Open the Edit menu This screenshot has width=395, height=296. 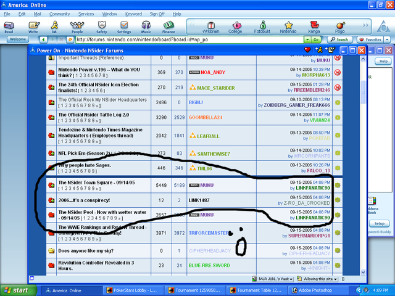point(22,14)
